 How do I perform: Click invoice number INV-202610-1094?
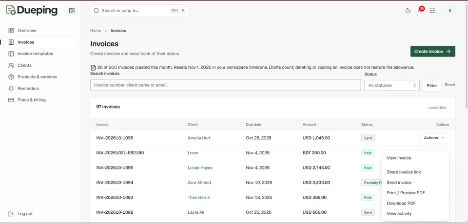[115, 183]
